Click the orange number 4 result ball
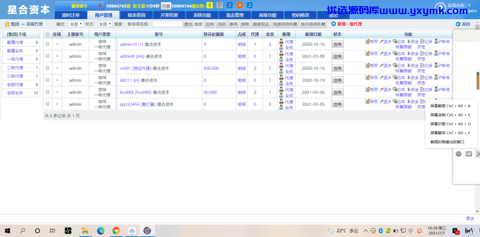The image size is (480, 237). (240, 5)
